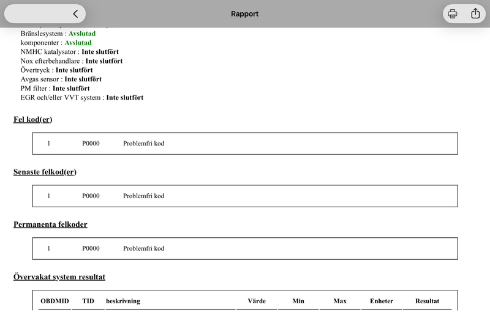Select the Rapport title

[x=244, y=13]
